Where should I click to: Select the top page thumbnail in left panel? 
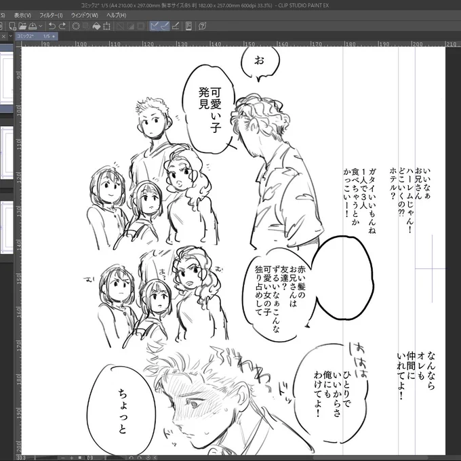tap(7, 78)
